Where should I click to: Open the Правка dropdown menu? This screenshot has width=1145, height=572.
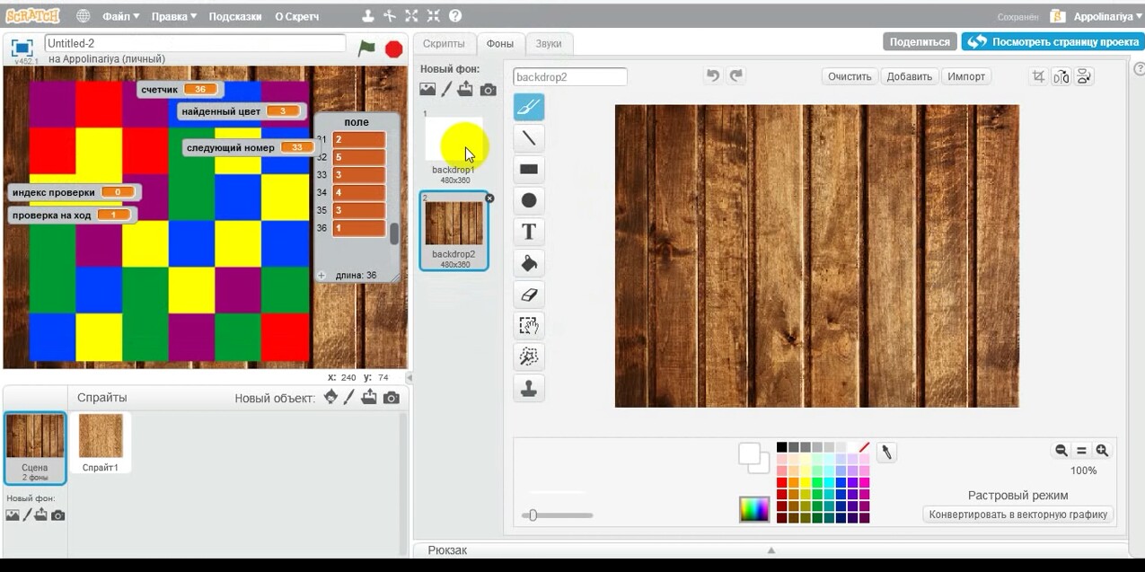pyautogui.click(x=173, y=16)
